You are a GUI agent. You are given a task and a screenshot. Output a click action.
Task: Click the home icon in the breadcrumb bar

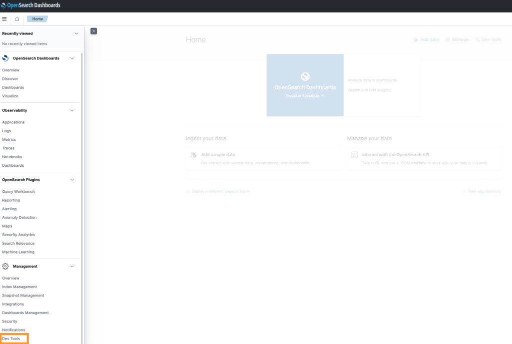pyautogui.click(x=17, y=19)
